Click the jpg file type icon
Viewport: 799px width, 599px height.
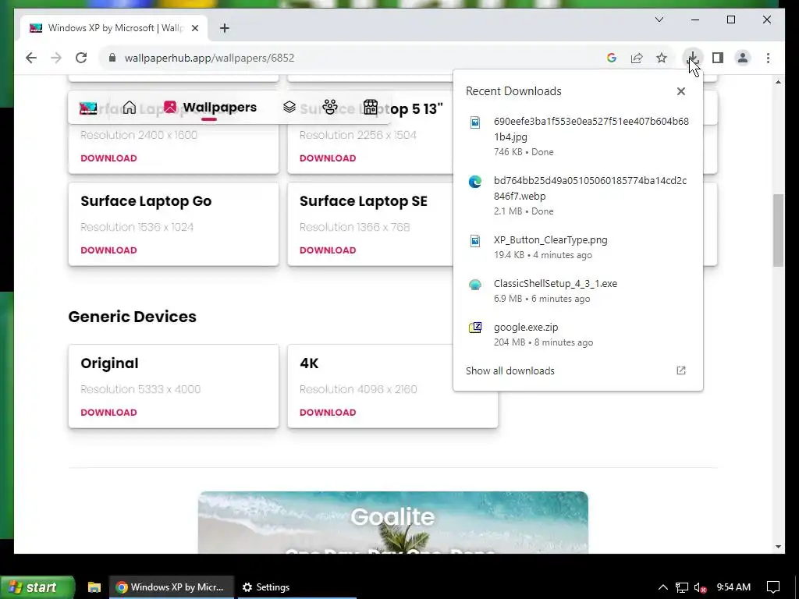tap(475, 122)
